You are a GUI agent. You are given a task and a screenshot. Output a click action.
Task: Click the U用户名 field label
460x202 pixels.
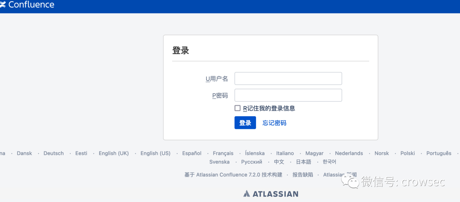tap(217, 79)
